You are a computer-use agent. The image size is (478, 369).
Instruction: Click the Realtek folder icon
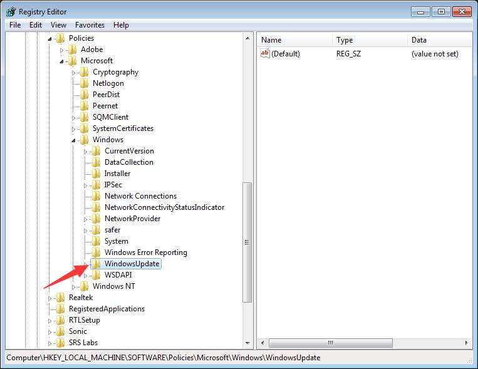[x=60, y=298]
